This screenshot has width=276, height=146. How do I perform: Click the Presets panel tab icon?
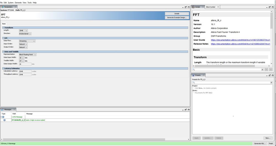click(x=193, y=75)
